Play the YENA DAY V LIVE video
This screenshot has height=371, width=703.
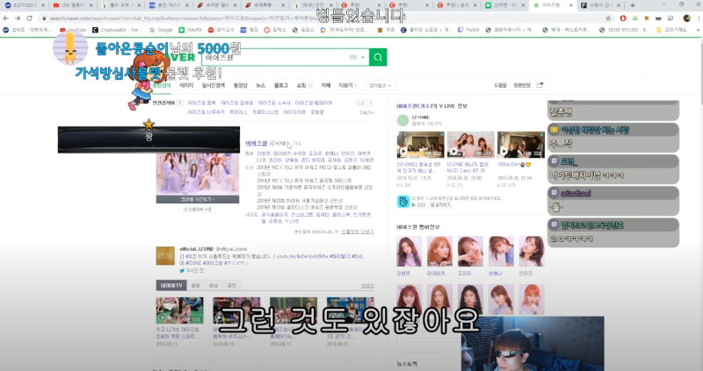point(521,145)
